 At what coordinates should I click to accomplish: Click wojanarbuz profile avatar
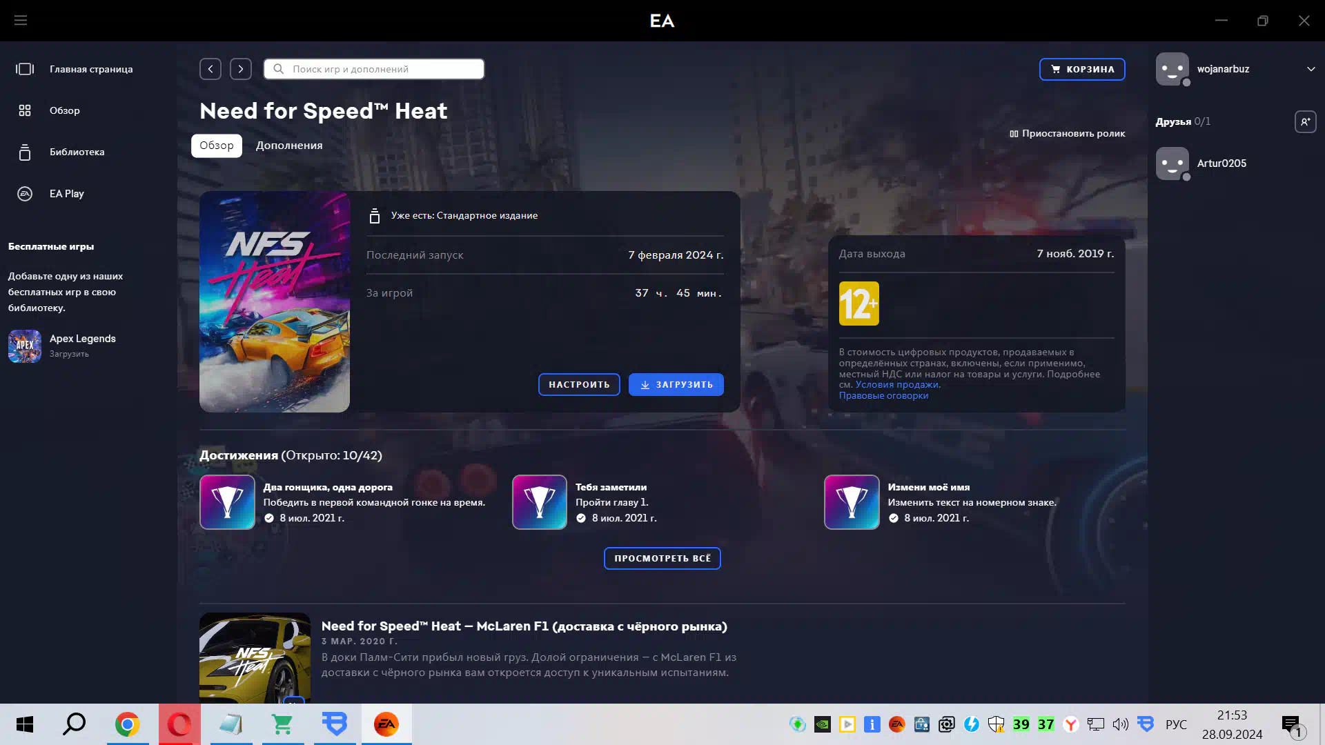(1172, 69)
